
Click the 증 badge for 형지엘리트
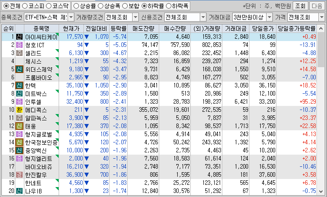[19, 159]
